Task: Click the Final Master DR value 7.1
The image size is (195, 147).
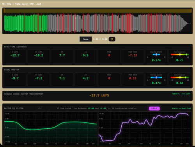Action: pyautogui.click(x=62, y=78)
